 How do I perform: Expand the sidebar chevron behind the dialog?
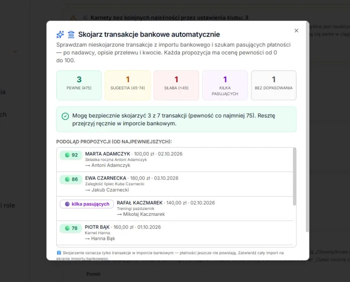pos(15,51)
